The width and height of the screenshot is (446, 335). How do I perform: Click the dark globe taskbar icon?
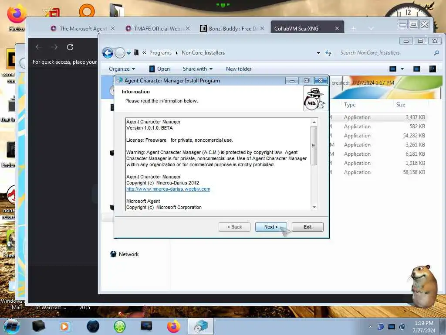pos(93,326)
